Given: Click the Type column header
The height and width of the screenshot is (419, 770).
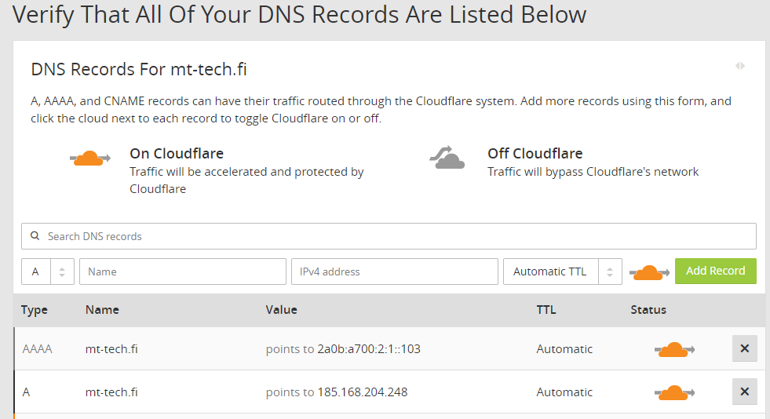Looking at the screenshot, I should coord(35,310).
